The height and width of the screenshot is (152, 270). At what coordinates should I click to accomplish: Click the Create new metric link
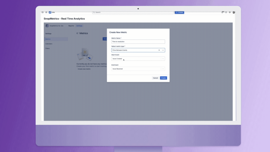point(84,69)
